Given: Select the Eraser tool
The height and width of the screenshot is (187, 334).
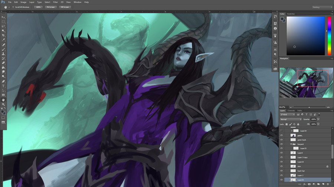Looking at the screenshot, I should click(3, 63).
